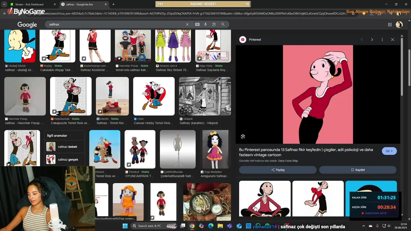Go back with the browser back arrow
411x231 pixels.
tap(4, 13)
